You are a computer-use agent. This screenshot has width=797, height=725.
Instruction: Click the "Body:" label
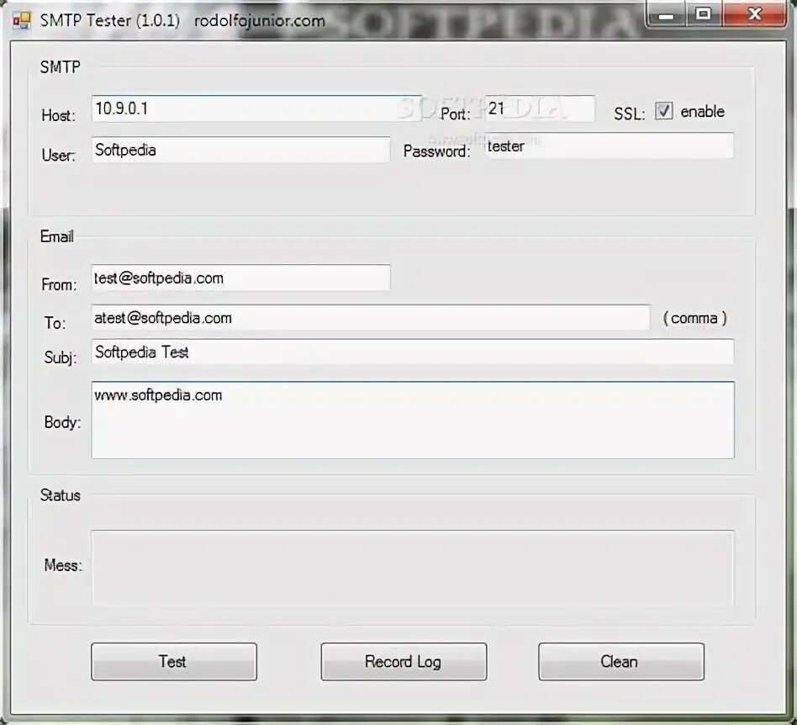tap(62, 422)
